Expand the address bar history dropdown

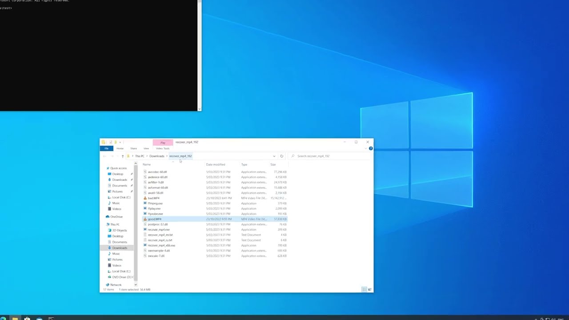point(274,156)
